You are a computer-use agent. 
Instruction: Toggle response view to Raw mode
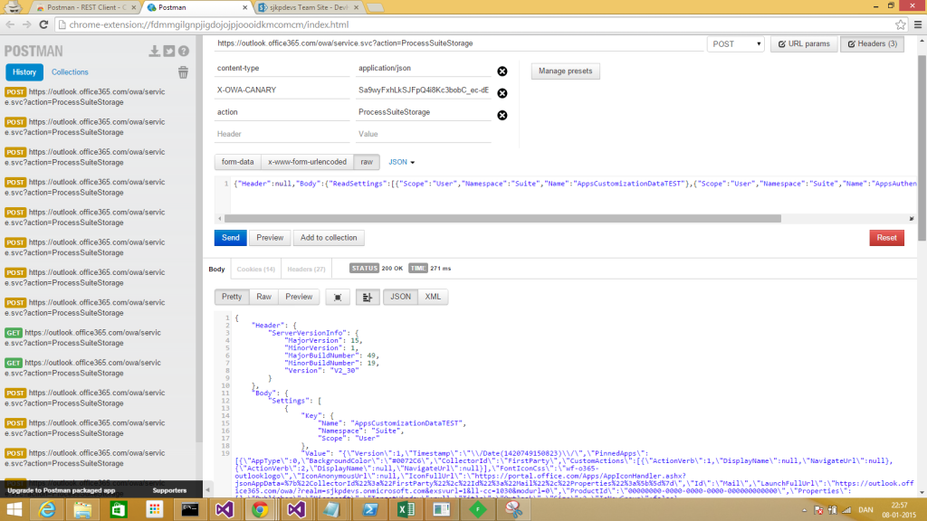[x=263, y=297]
